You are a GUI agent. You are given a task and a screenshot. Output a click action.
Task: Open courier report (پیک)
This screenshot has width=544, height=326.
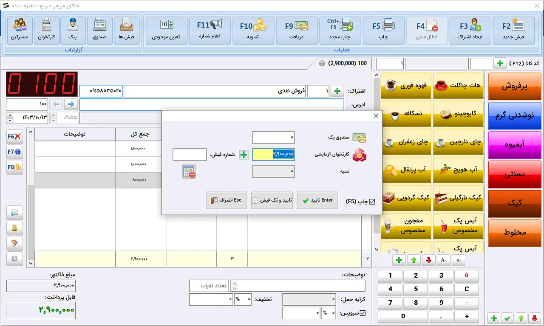[x=73, y=31]
